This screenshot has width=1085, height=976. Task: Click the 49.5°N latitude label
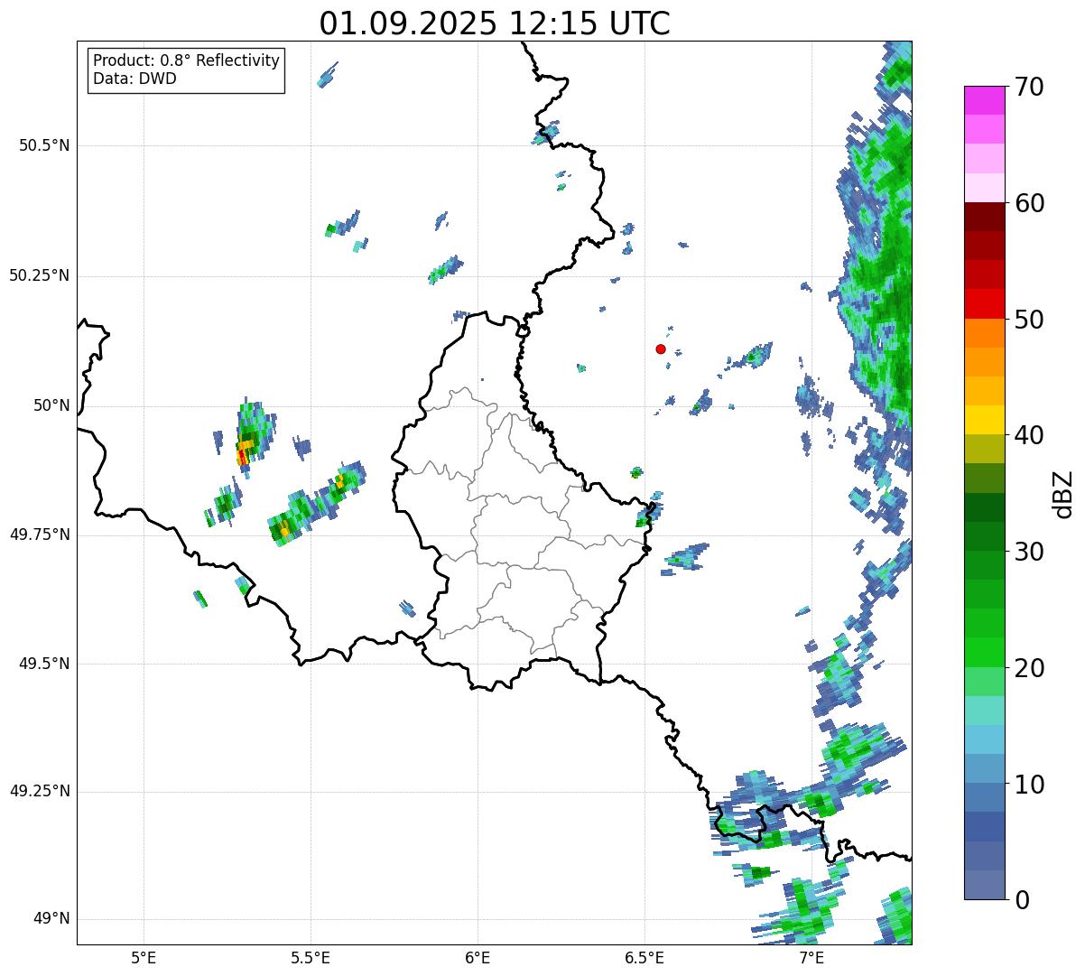44,664
